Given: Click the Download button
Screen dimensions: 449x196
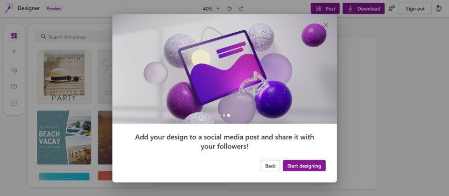Looking at the screenshot, I should click(x=364, y=8).
